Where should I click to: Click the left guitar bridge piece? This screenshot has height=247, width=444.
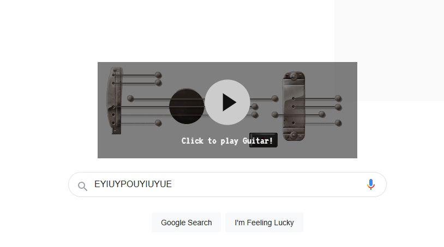115,101
